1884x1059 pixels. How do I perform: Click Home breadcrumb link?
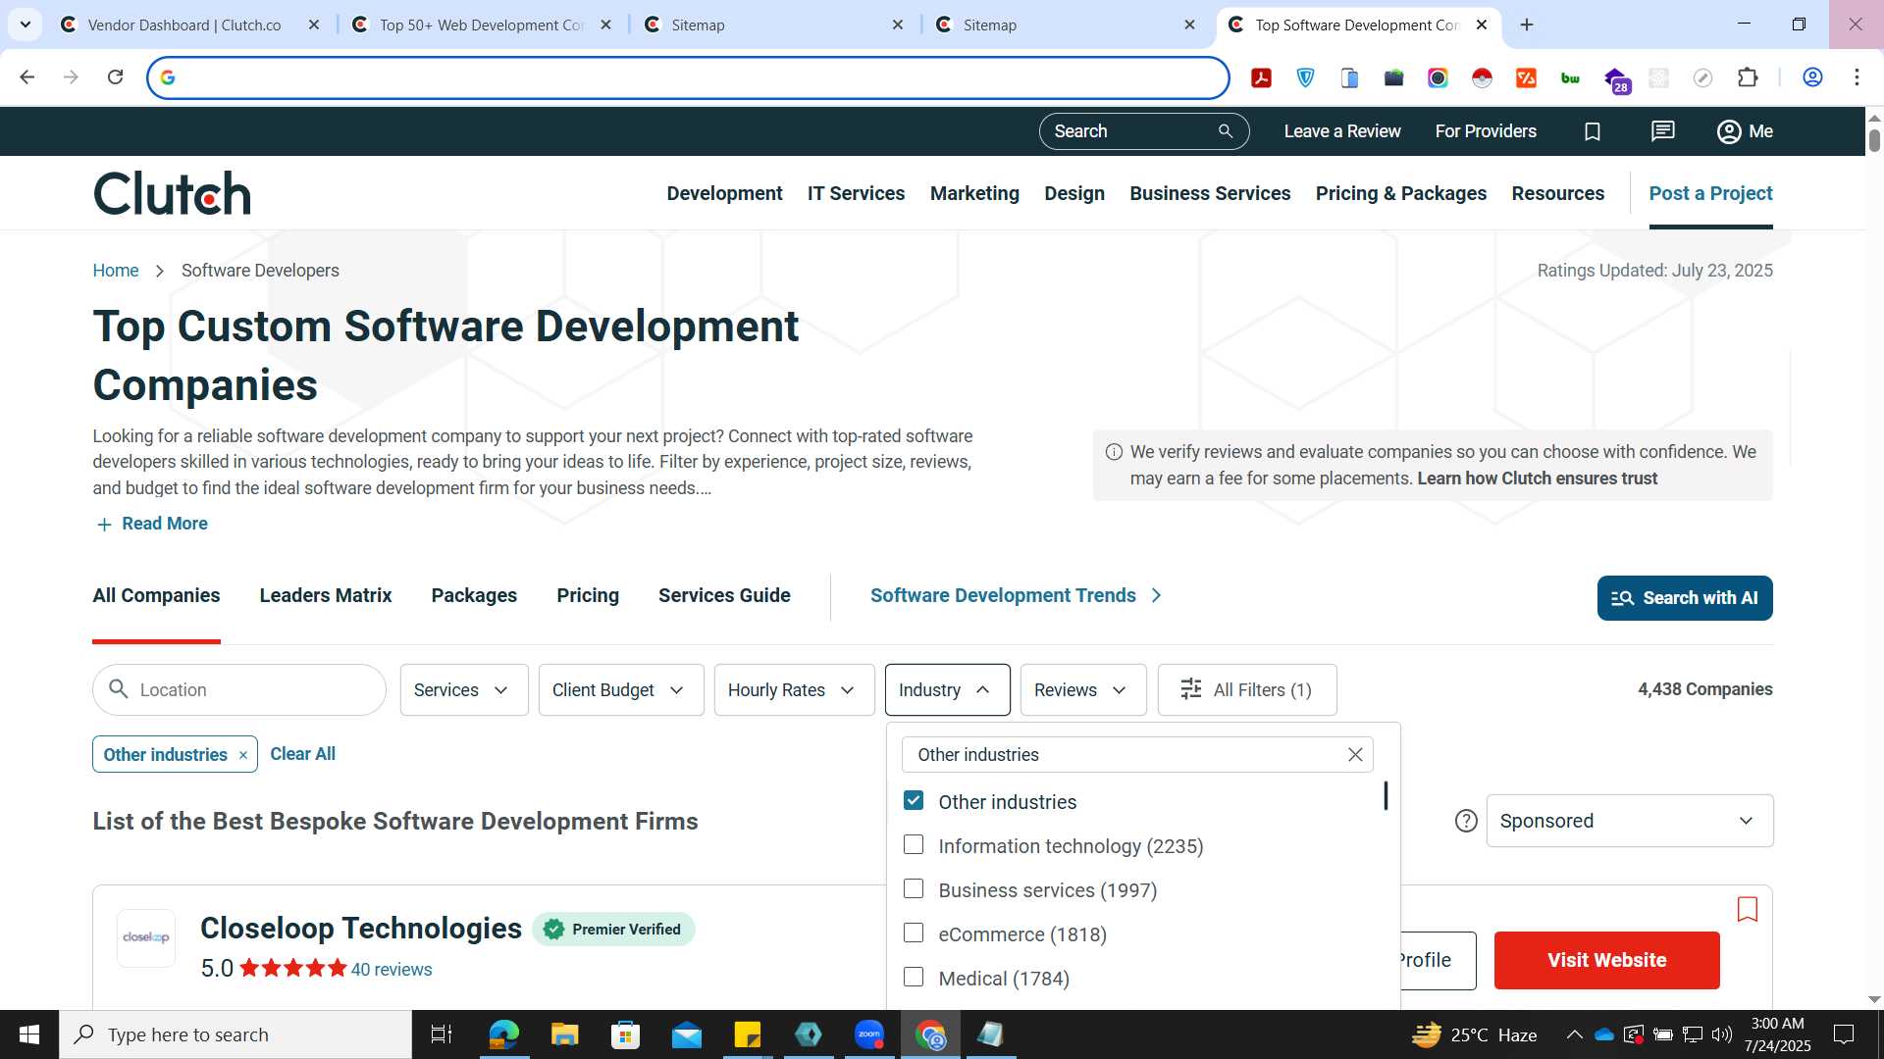coord(115,271)
